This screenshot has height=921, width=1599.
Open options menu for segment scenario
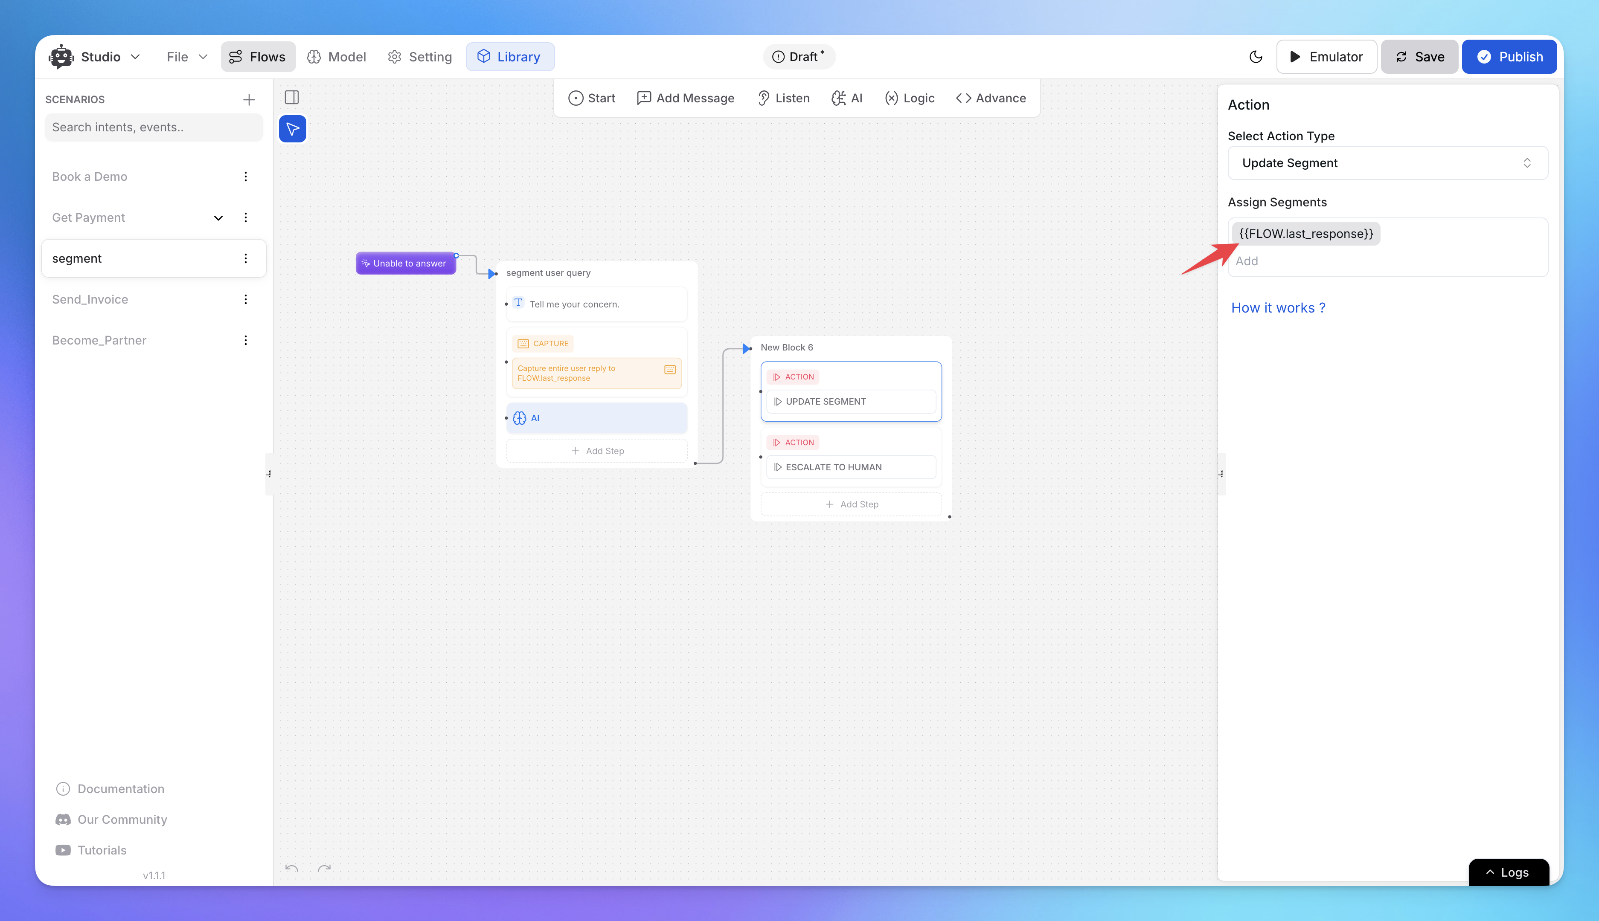(245, 258)
